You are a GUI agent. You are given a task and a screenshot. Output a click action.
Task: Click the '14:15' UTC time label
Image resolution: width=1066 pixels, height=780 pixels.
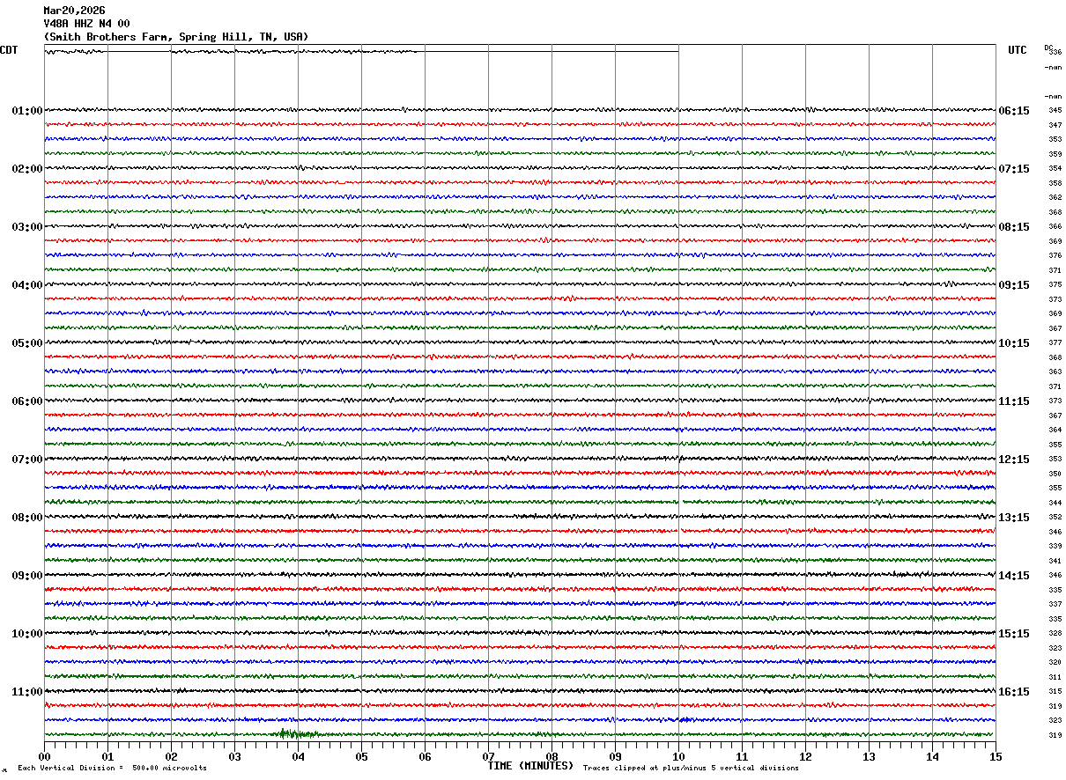[x=1014, y=576]
